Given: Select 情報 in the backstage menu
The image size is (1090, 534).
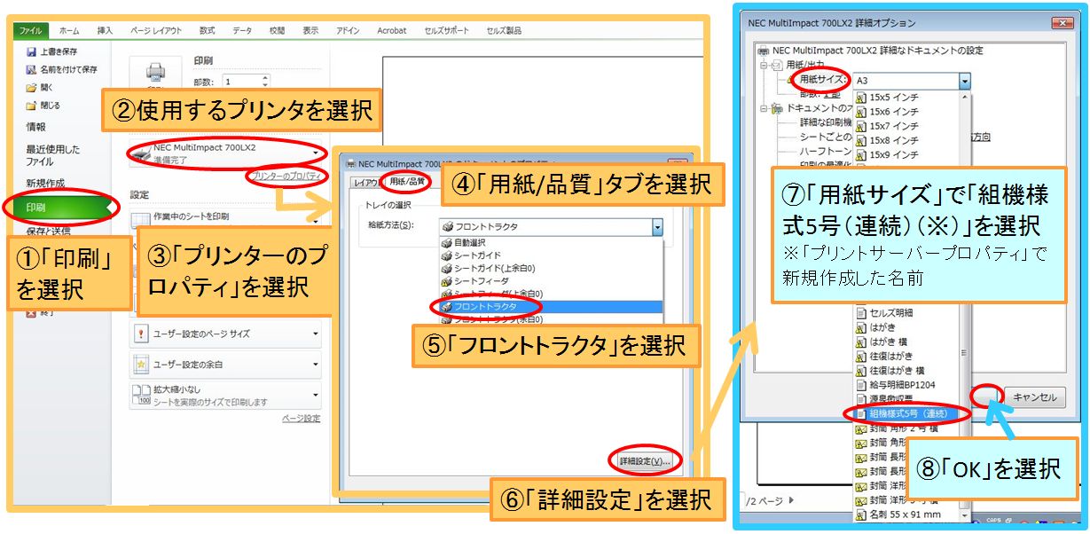Looking at the screenshot, I should [36, 127].
